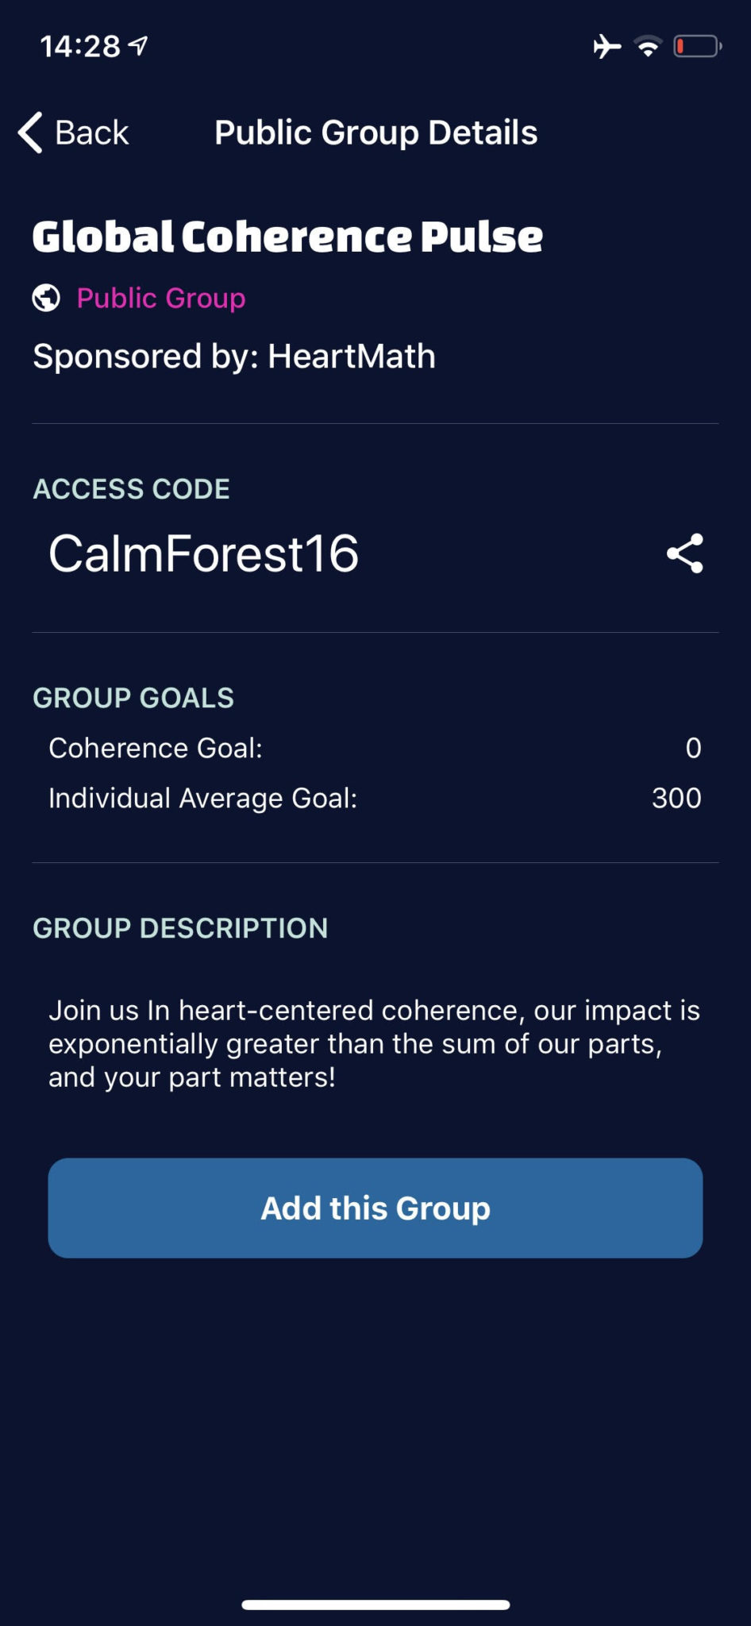Tap the Coherence Goal value of 0
The image size is (751, 1626).
pyautogui.click(x=691, y=747)
